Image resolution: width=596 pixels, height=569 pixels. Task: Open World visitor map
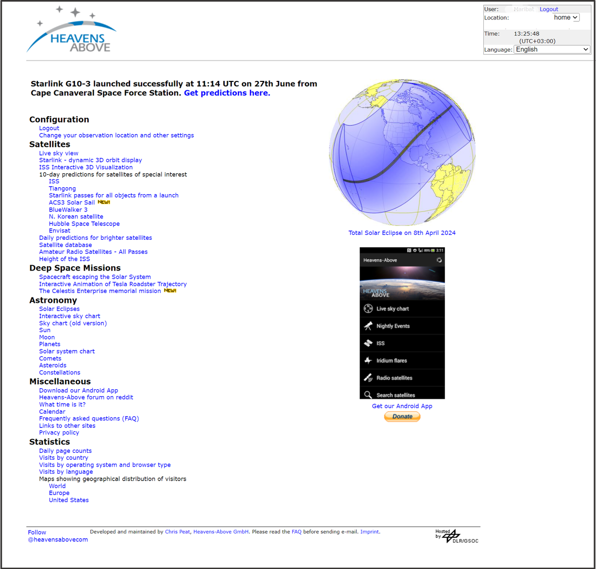(57, 486)
